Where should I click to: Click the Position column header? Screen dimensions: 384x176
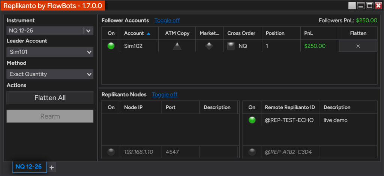281,33
